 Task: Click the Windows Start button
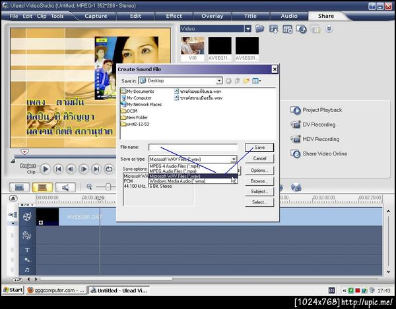[13, 291]
